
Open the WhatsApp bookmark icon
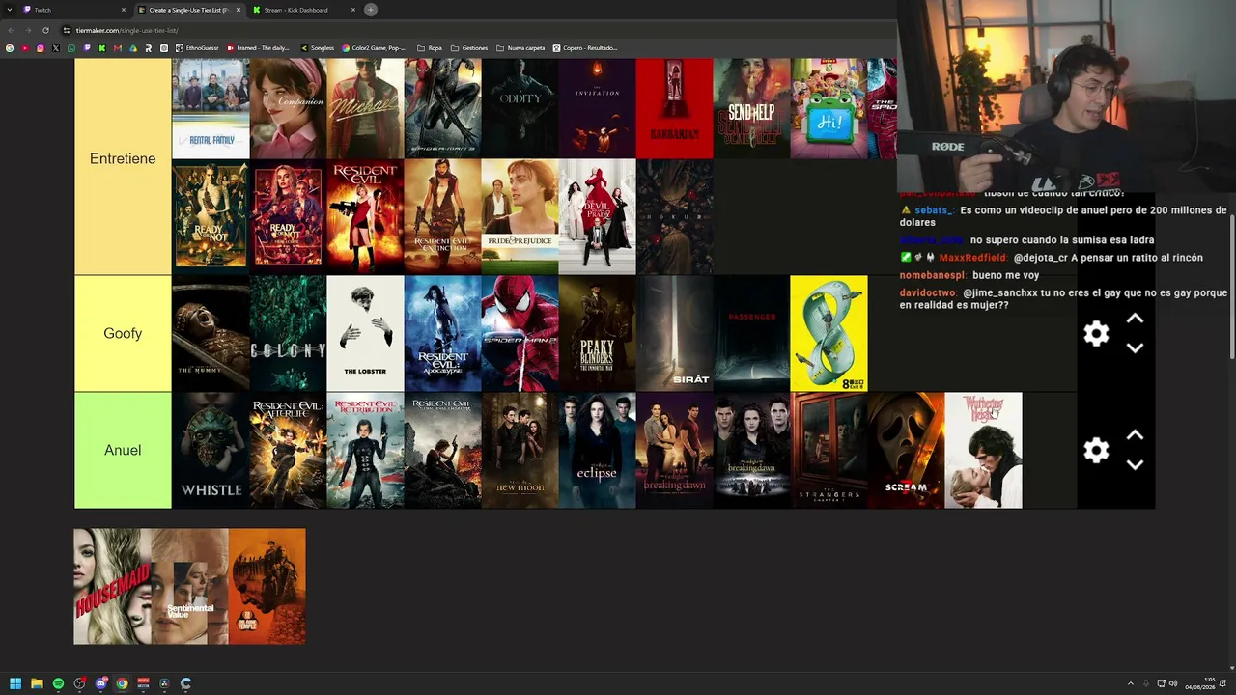coord(71,48)
